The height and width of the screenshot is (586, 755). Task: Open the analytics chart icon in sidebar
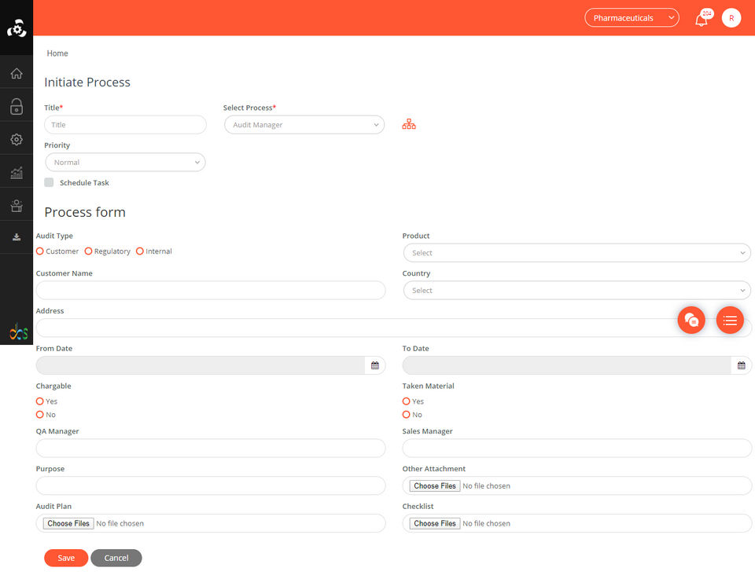pyautogui.click(x=17, y=172)
